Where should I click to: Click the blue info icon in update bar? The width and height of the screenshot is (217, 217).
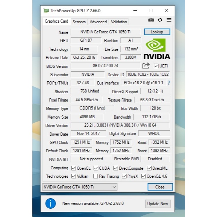click(50, 203)
